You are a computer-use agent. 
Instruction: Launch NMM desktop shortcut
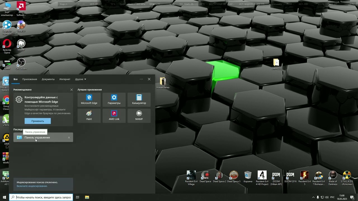pyautogui.click(x=7, y=64)
